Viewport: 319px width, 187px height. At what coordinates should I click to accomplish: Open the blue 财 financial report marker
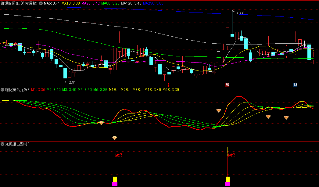click(x=295, y=85)
